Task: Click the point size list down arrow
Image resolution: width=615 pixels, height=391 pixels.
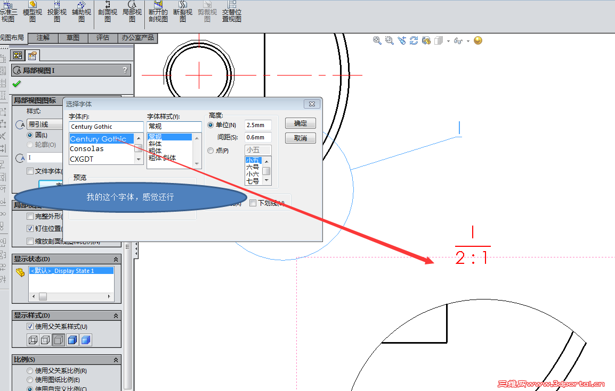Action: 266,180
